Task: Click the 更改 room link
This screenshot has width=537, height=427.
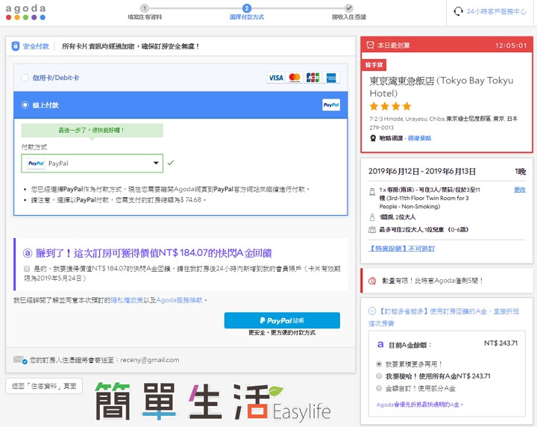Action: pos(520,190)
